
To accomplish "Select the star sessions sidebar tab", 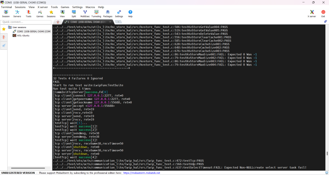I will click(4, 29).
